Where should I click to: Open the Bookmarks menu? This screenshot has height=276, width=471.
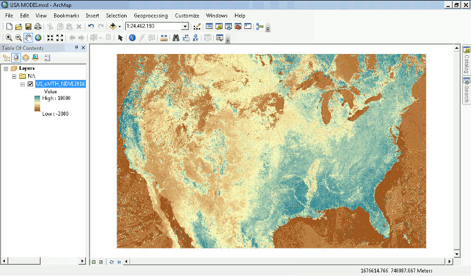(66, 15)
